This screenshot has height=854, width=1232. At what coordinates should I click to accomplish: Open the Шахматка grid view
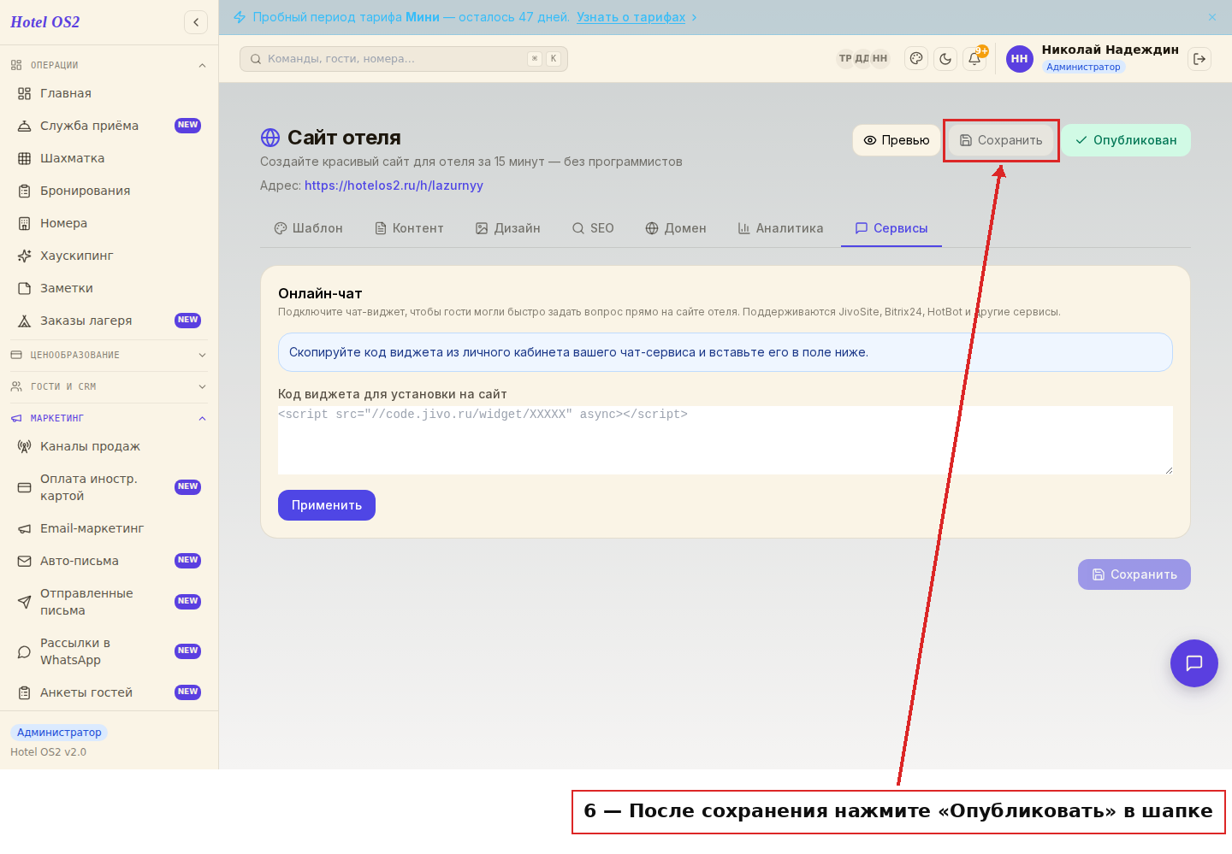109,158
